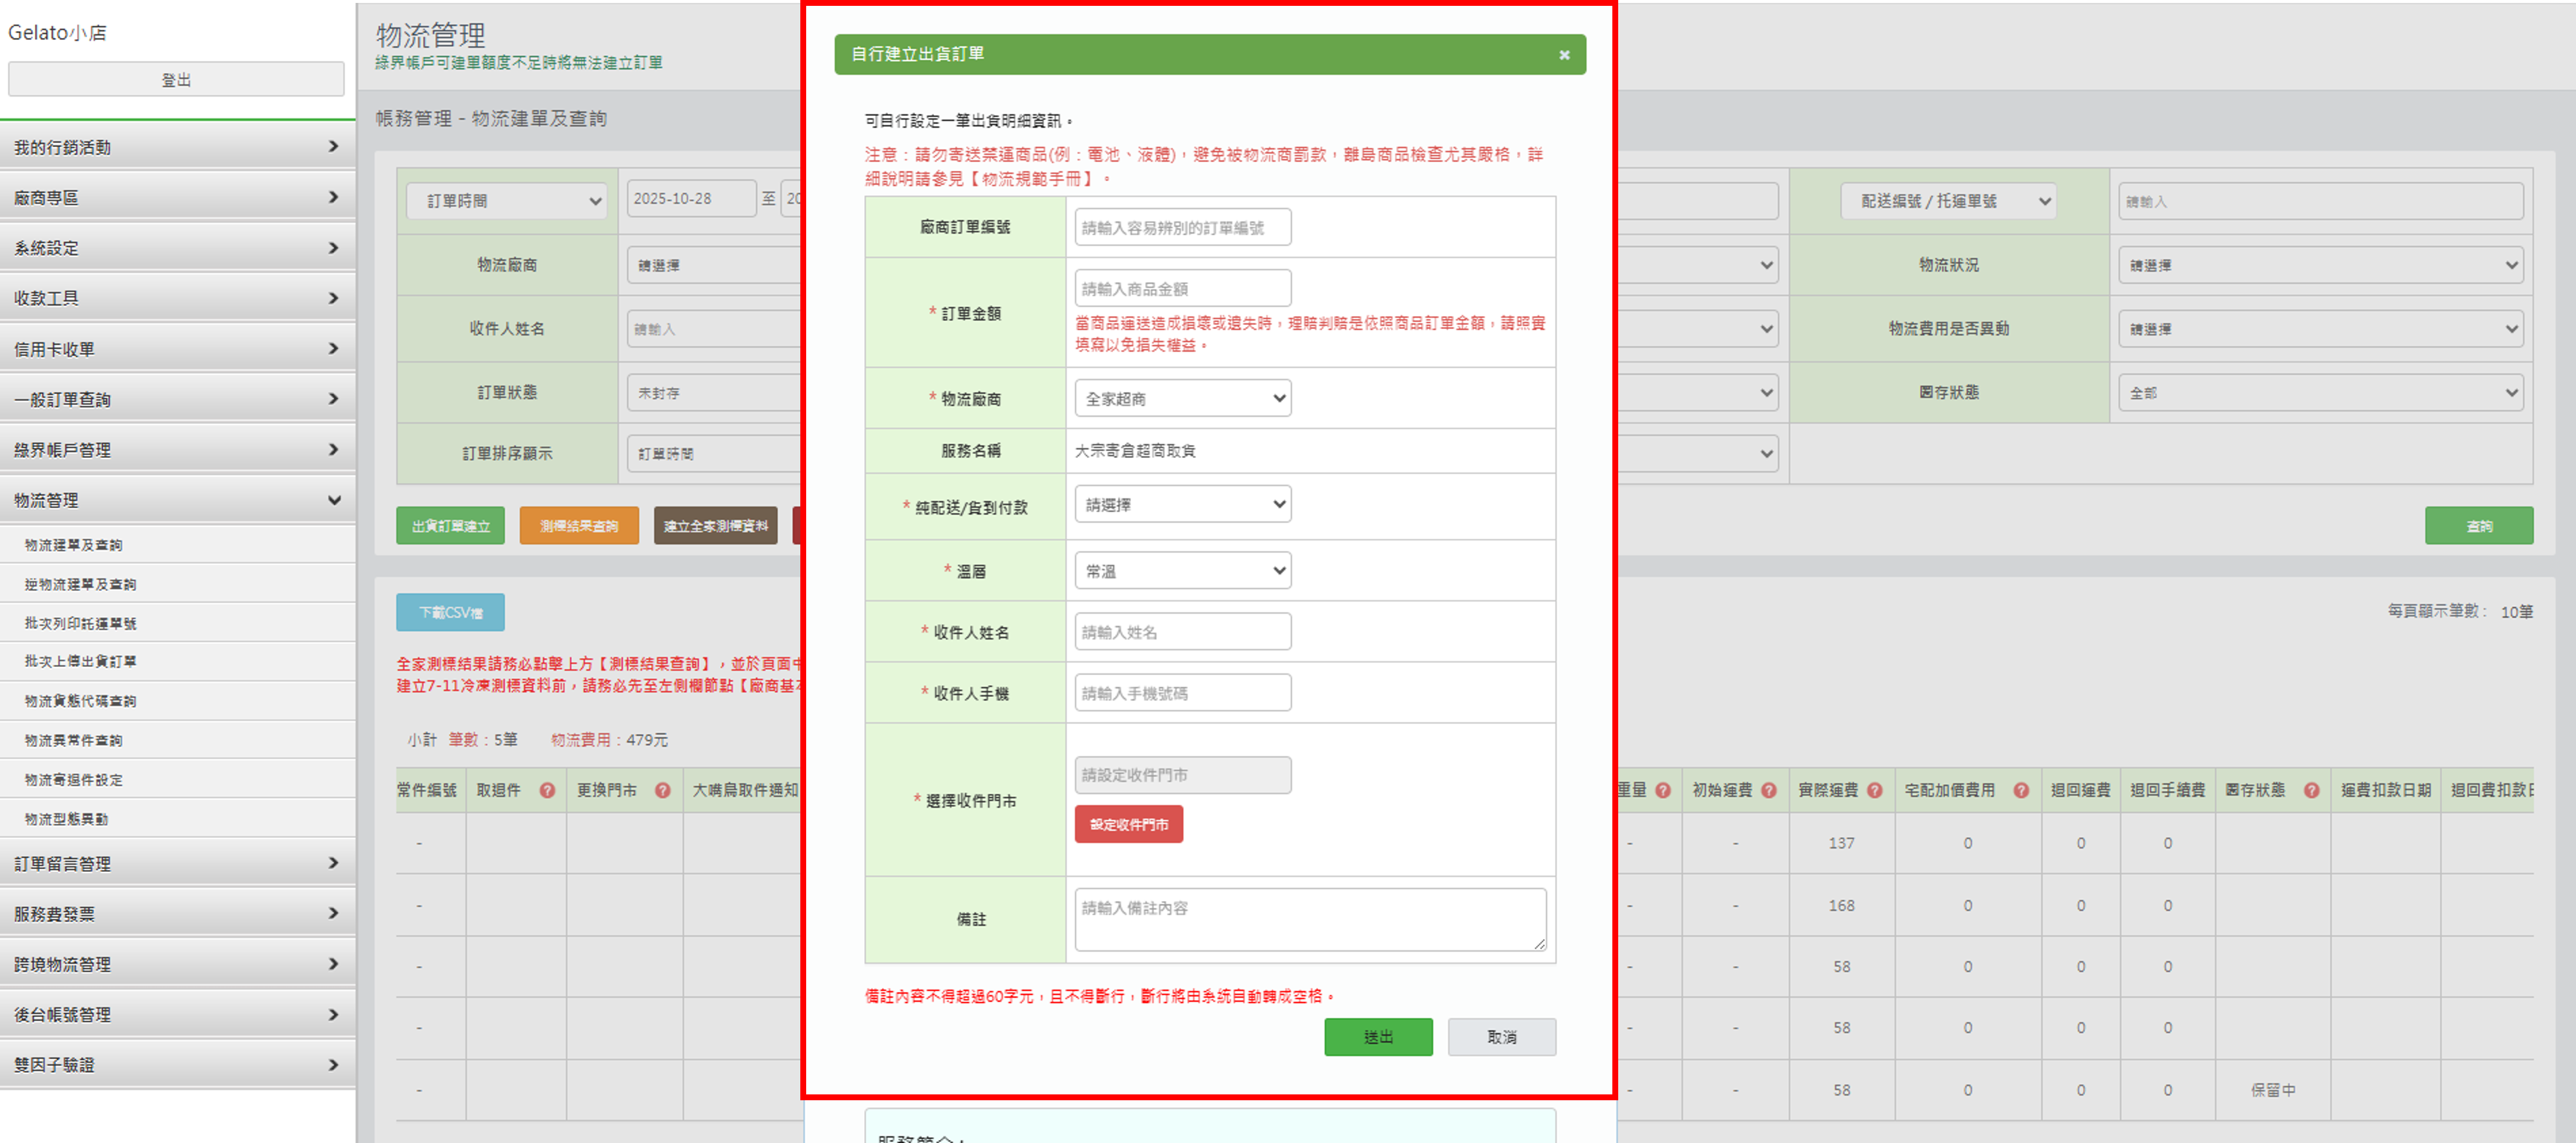The image size is (2576, 1143).
Task: Click help icon next to 初始運費
Action: point(1768,790)
